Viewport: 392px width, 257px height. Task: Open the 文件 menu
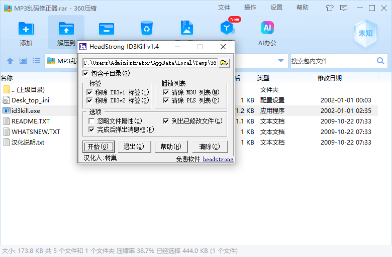(224, 8)
